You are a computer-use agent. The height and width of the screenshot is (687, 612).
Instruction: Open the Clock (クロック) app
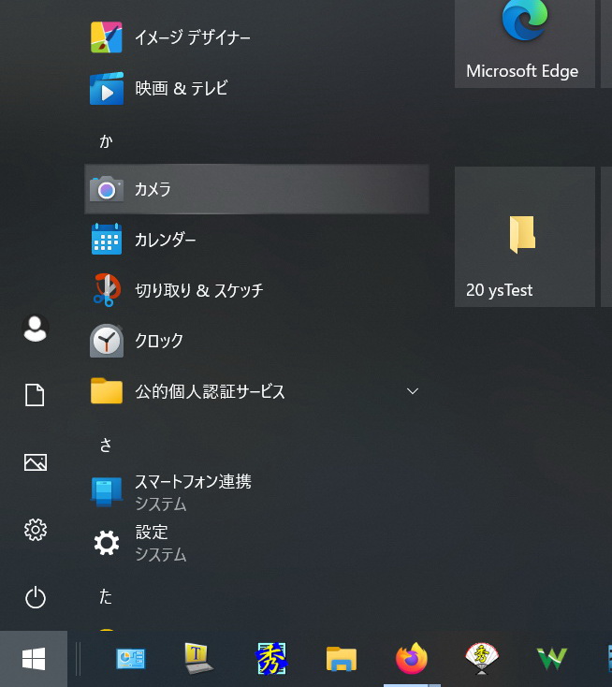pyautogui.click(x=255, y=341)
